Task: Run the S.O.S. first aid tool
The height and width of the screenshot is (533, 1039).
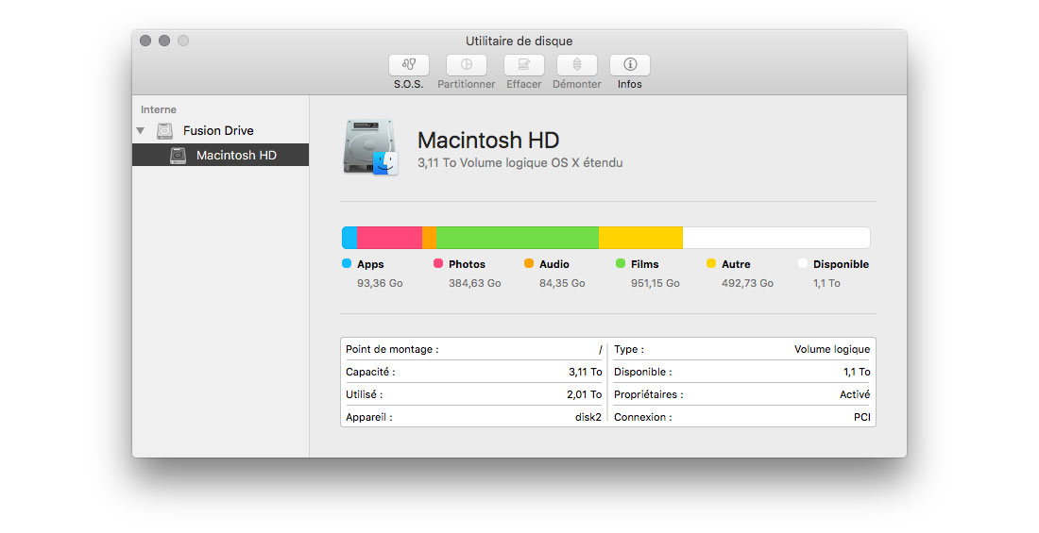Action: pyautogui.click(x=408, y=65)
